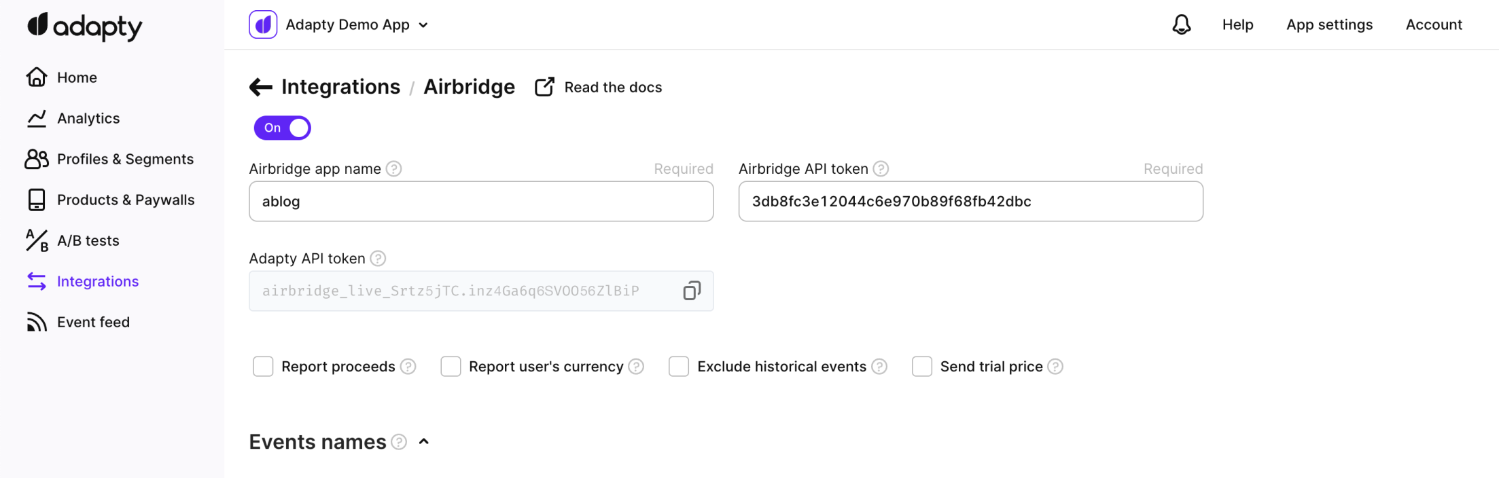Enable the Report proceeds checkbox
Image resolution: width=1499 pixels, height=478 pixels.
(x=263, y=367)
